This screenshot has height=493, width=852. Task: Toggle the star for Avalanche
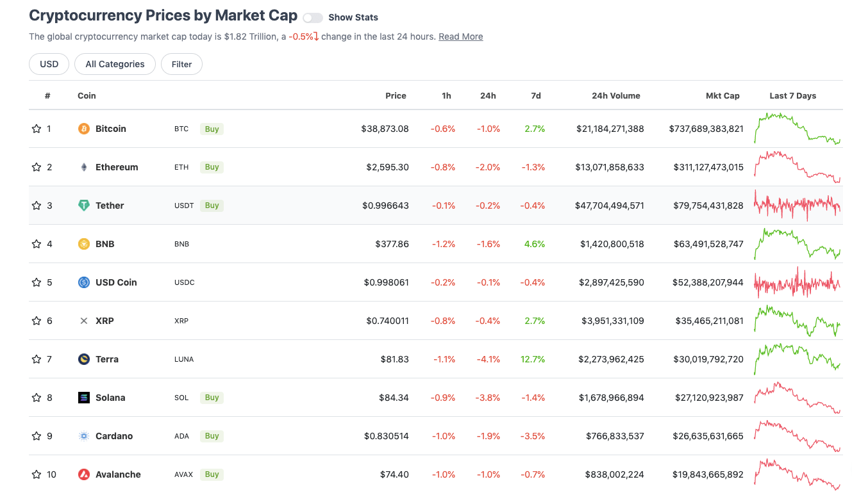pos(37,474)
